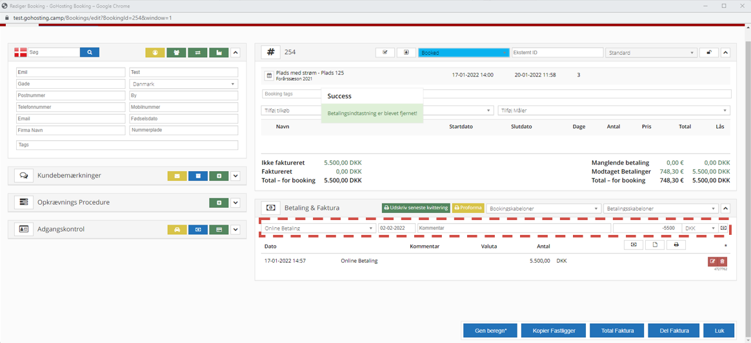Screen dimensions: 751x343
Task: Click the printer icon above payment list
Action: click(676, 245)
